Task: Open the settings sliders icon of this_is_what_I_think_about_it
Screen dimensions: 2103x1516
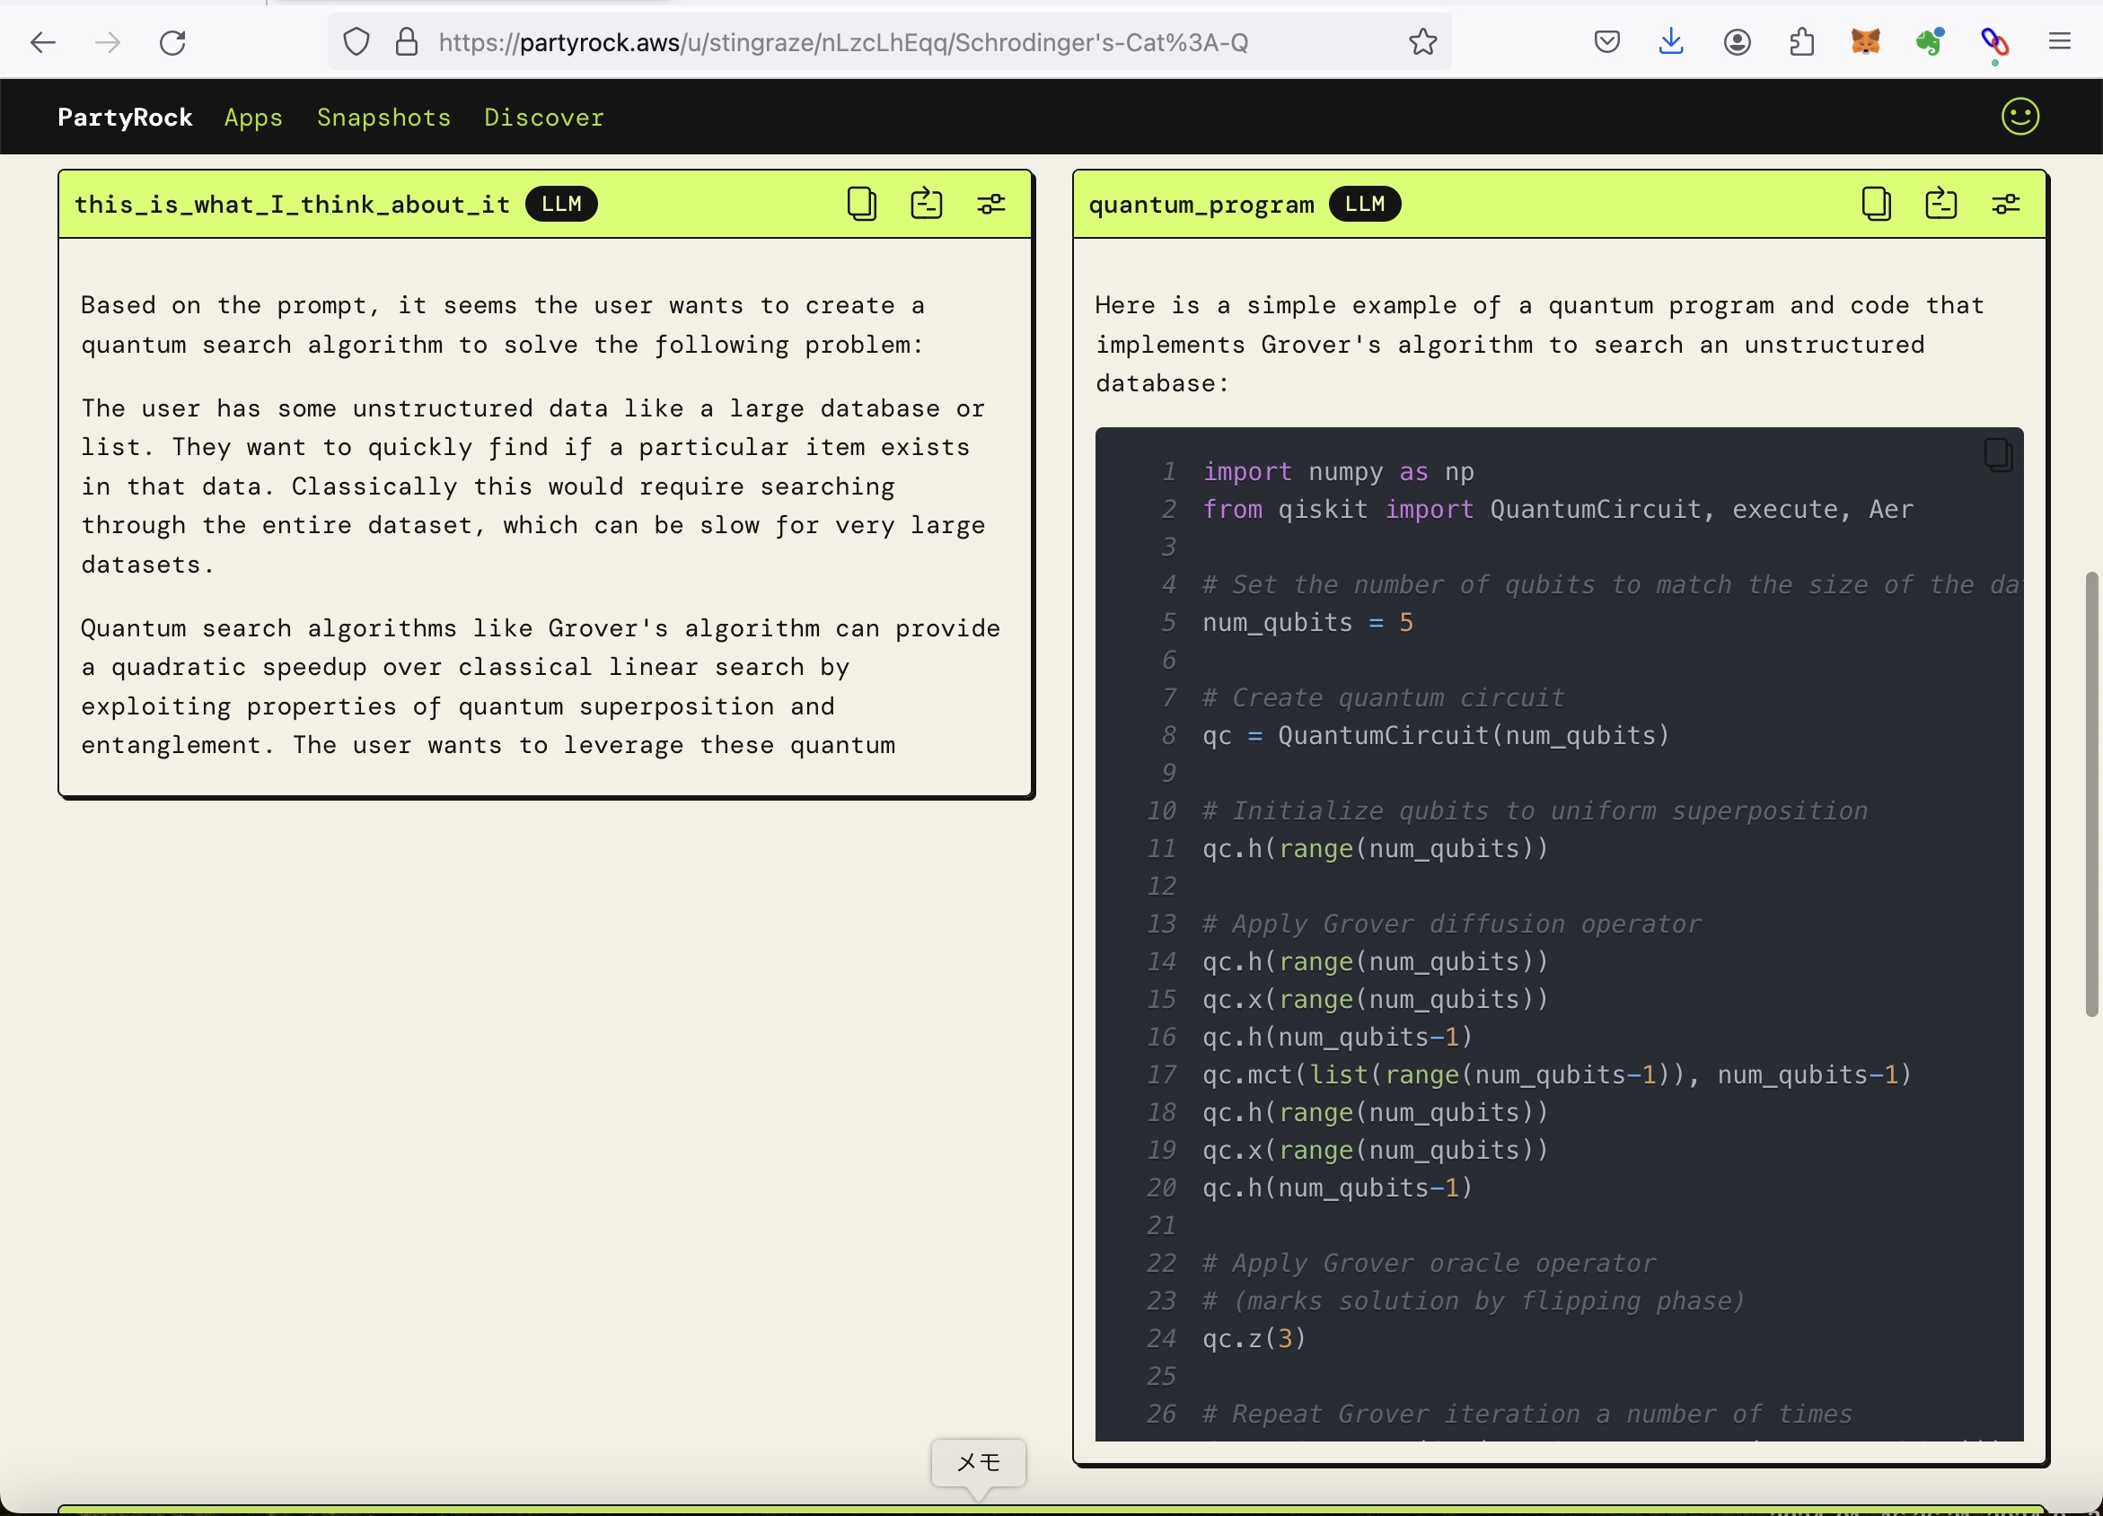Action: (x=990, y=204)
